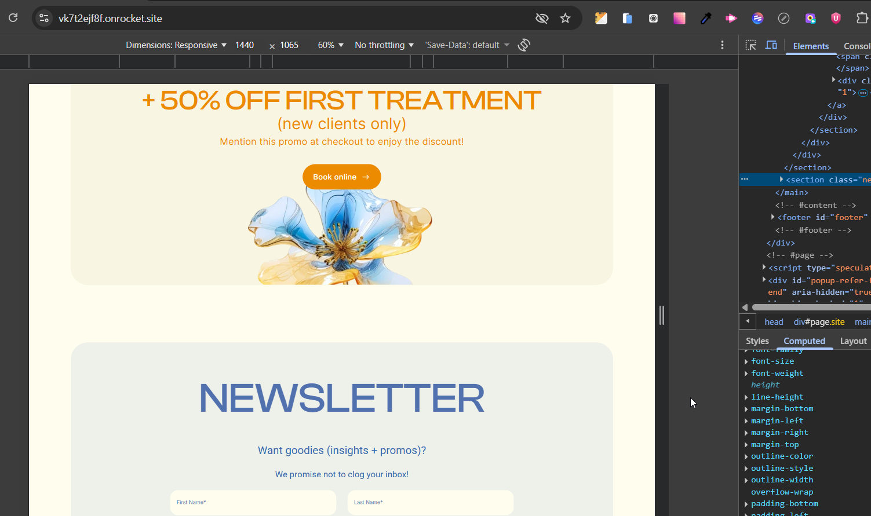Click the First Name input field

pos(253,503)
